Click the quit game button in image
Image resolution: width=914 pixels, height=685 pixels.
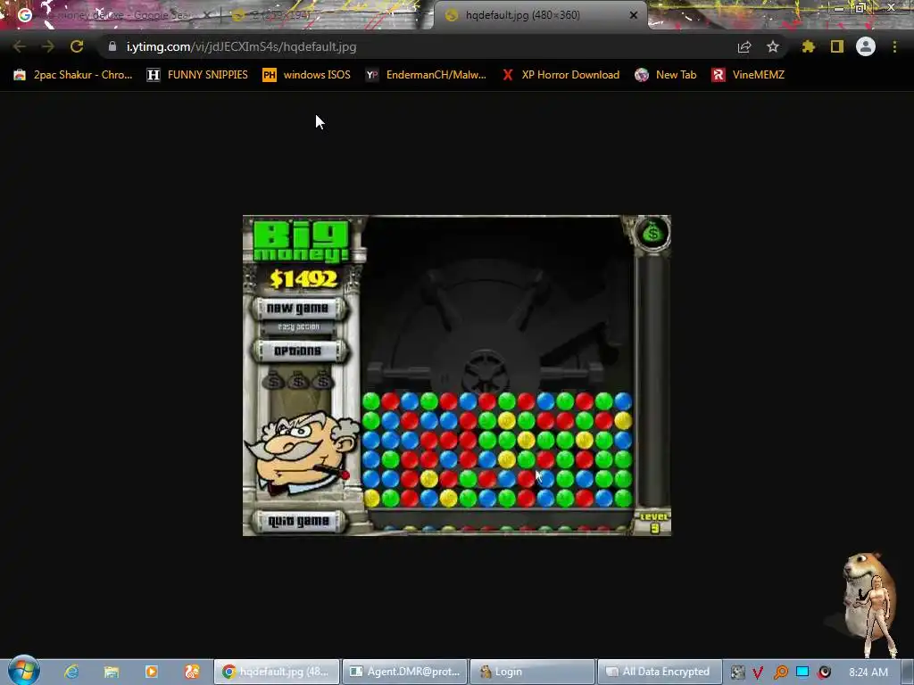[298, 521]
